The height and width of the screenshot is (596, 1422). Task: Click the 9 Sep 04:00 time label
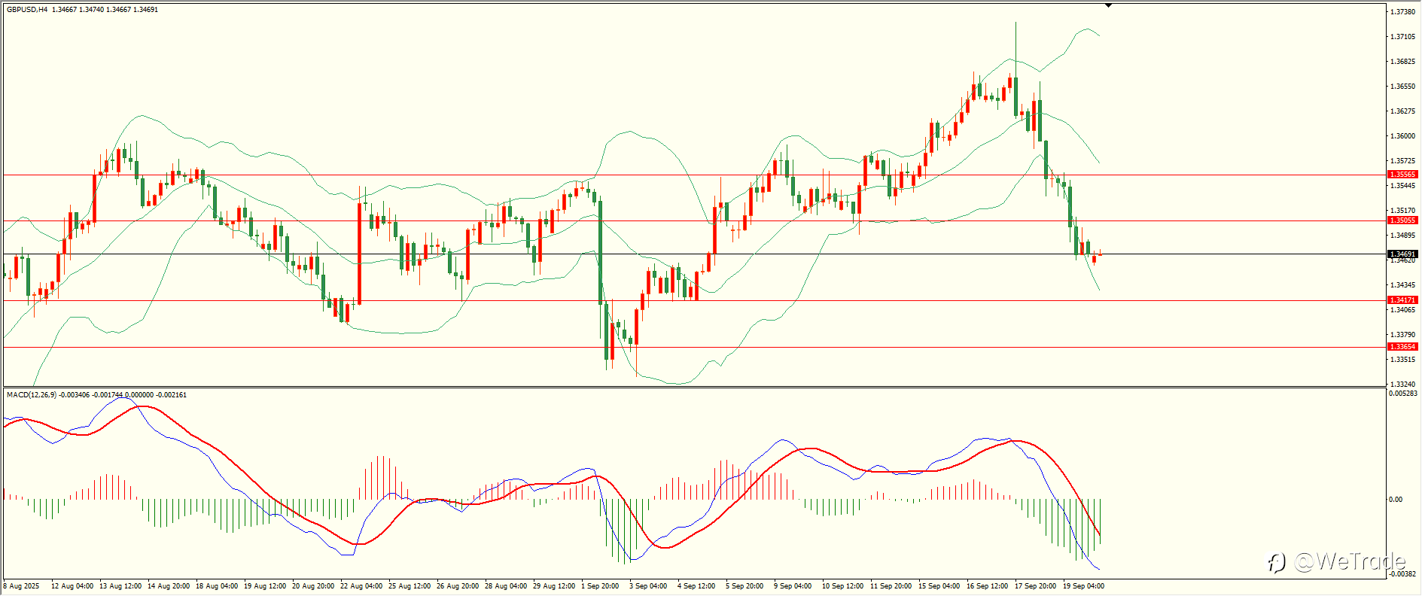(793, 586)
